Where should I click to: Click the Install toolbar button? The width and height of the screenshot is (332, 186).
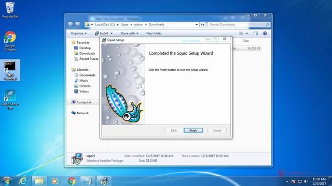102,33
